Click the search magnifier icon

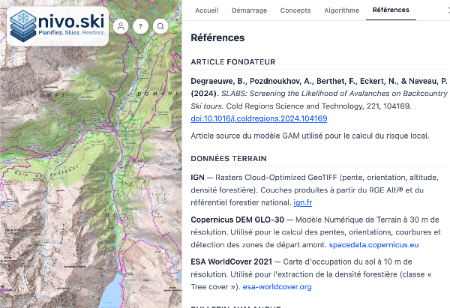click(160, 26)
